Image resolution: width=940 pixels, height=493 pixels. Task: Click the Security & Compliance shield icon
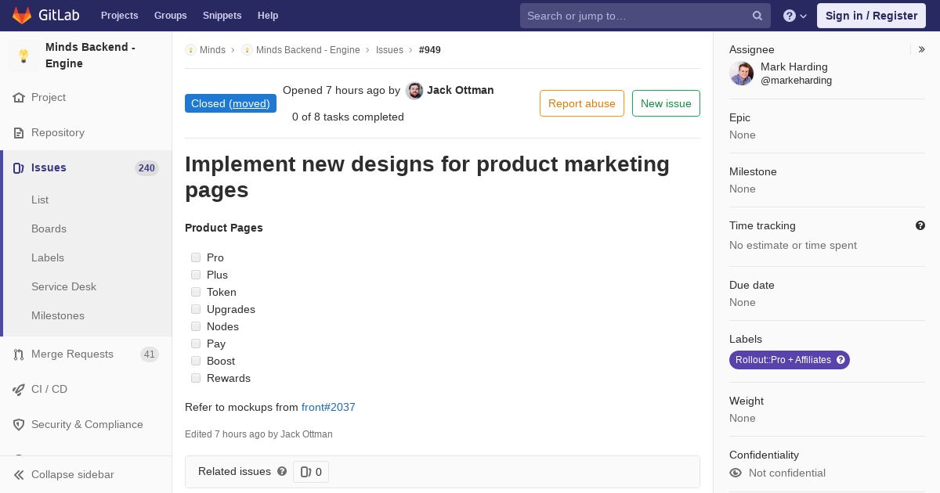tap(19, 424)
